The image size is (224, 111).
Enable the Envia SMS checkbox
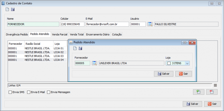click(x=10, y=92)
